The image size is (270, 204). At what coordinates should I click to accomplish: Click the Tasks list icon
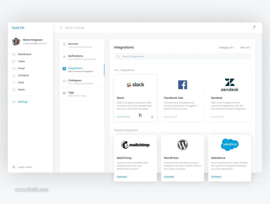(x=14, y=62)
